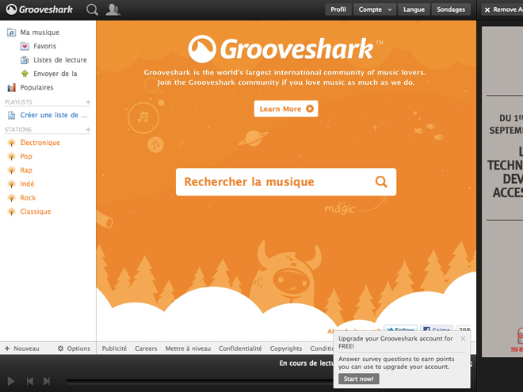Click the large Grooveshark banner logo

point(285,49)
